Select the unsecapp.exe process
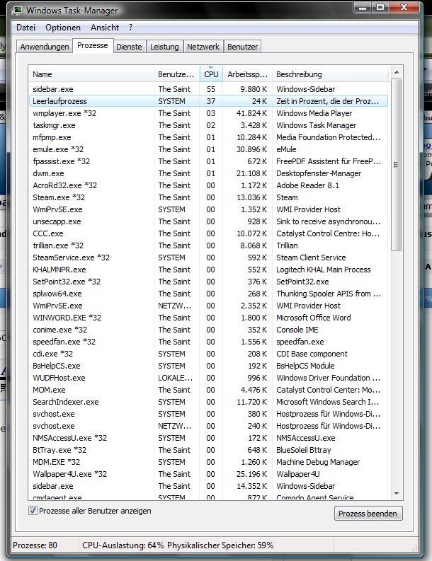The width and height of the screenshot is (432, 561). coord(208,221)
